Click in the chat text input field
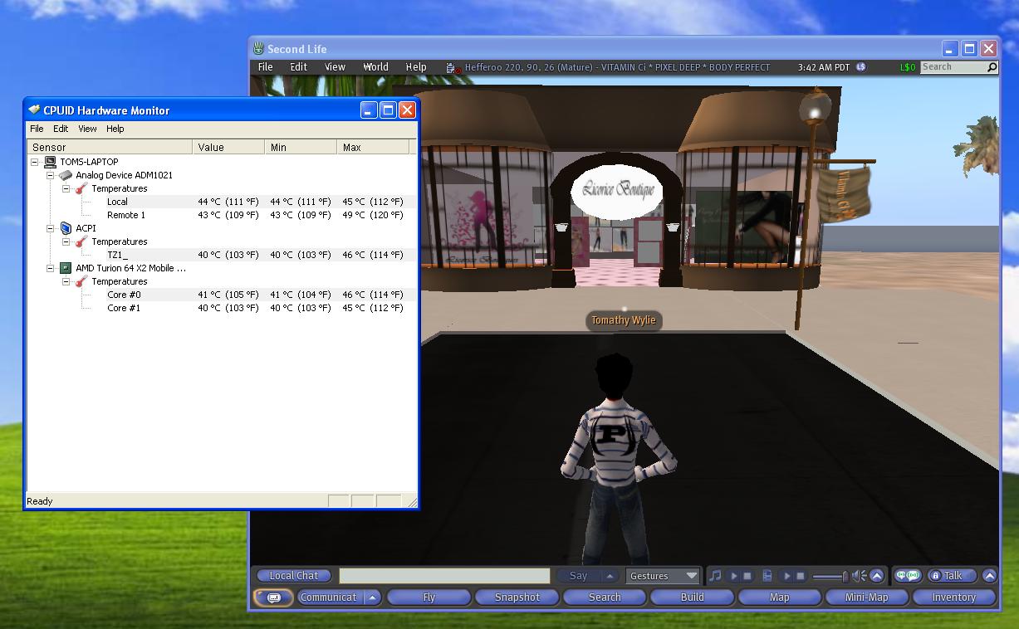Image resolution: width=1019 pixels, height=629 pixels. pyautogui.click(x=444, y=576)
